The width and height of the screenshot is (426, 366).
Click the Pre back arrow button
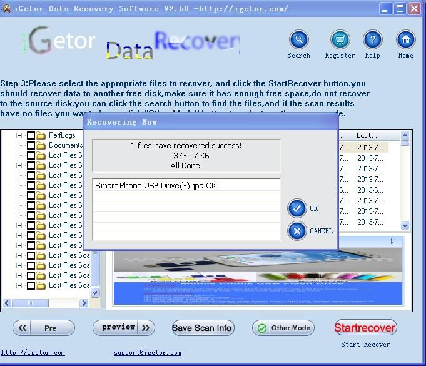pos(44,328)
